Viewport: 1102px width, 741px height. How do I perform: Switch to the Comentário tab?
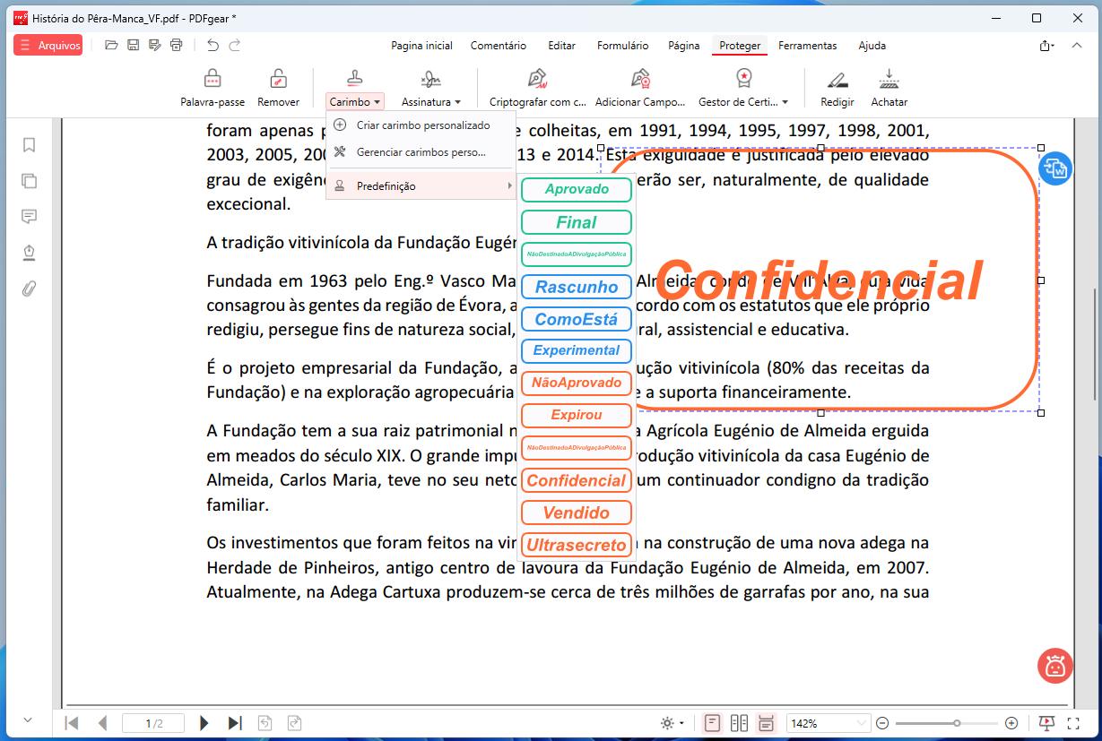pos(498,46)
